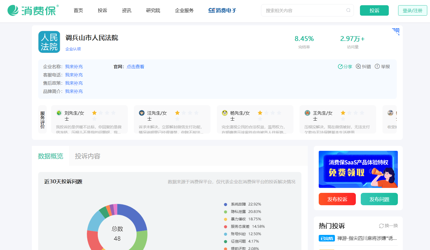Switch to the 数据概览 tab

point(51,156)
